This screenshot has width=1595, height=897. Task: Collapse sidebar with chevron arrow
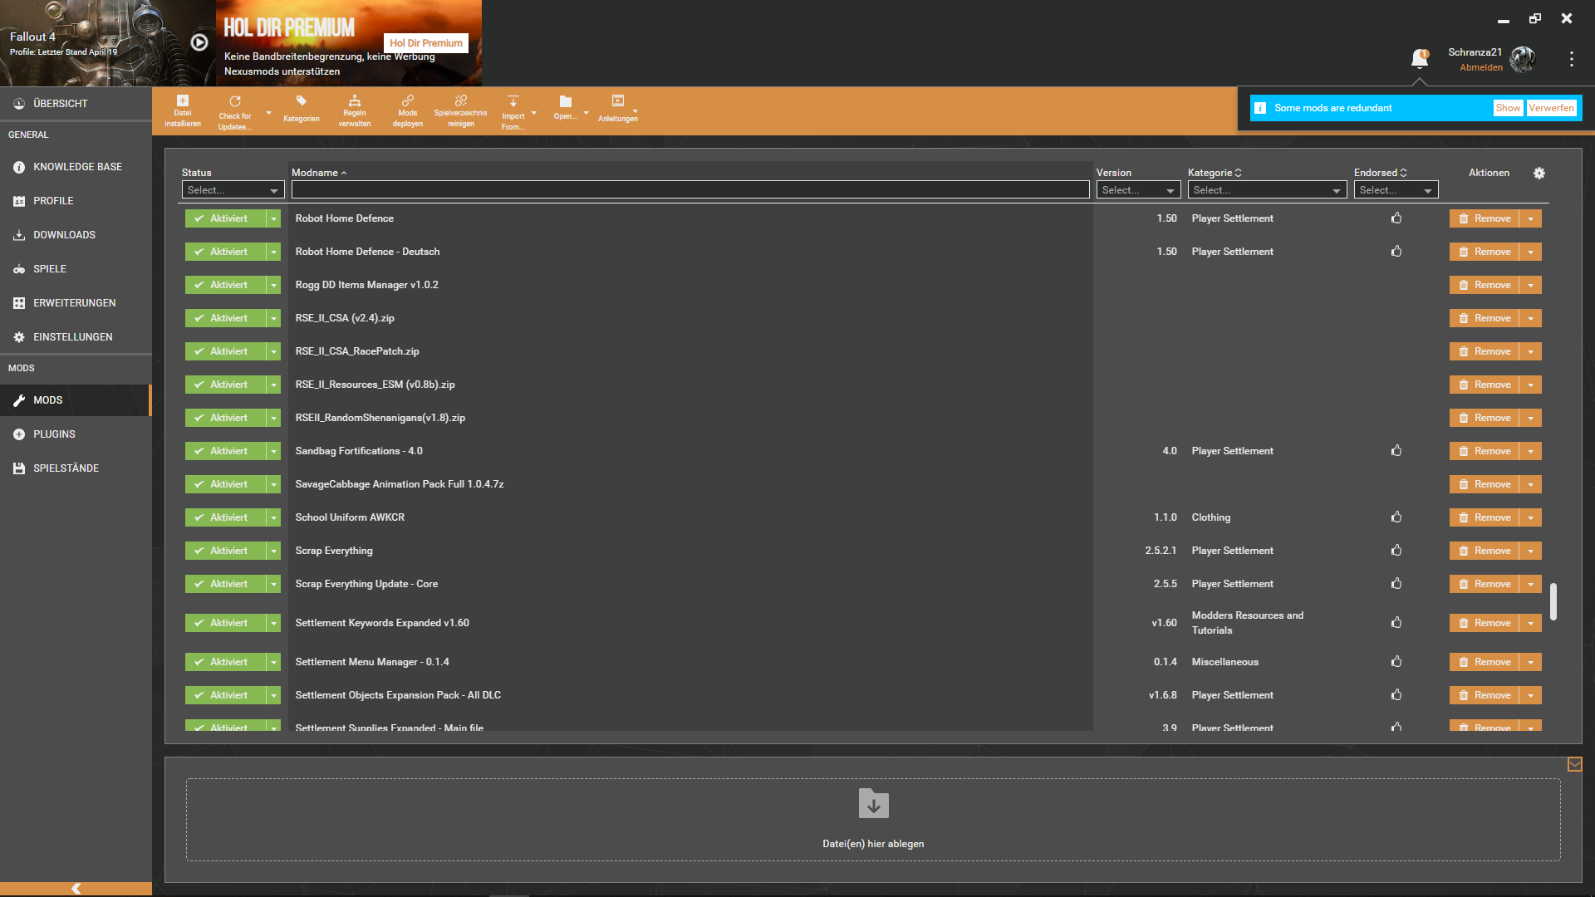(76, 889)
